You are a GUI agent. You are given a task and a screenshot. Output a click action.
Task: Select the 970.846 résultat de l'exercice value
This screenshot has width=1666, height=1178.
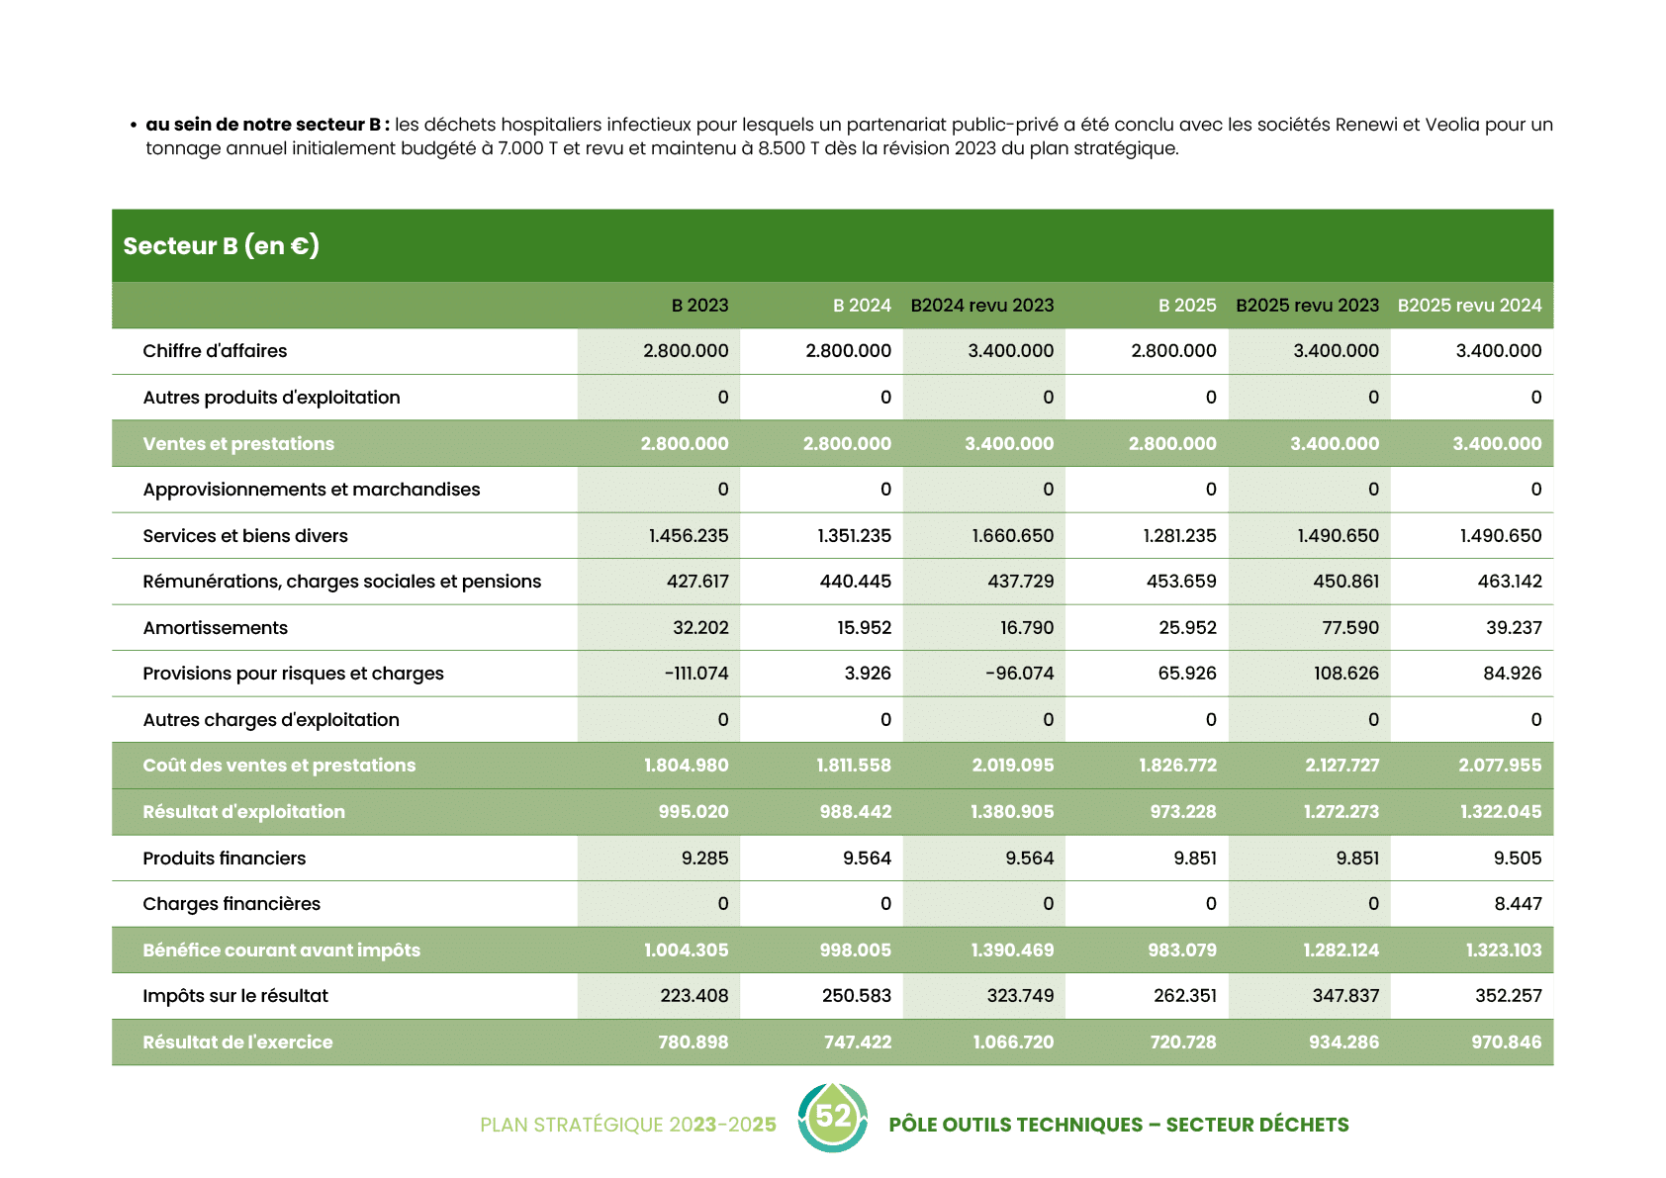(x=1506, y=1042)
